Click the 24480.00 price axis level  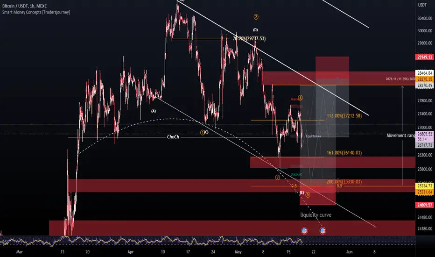pyautogui.click(x=425, y=217)
